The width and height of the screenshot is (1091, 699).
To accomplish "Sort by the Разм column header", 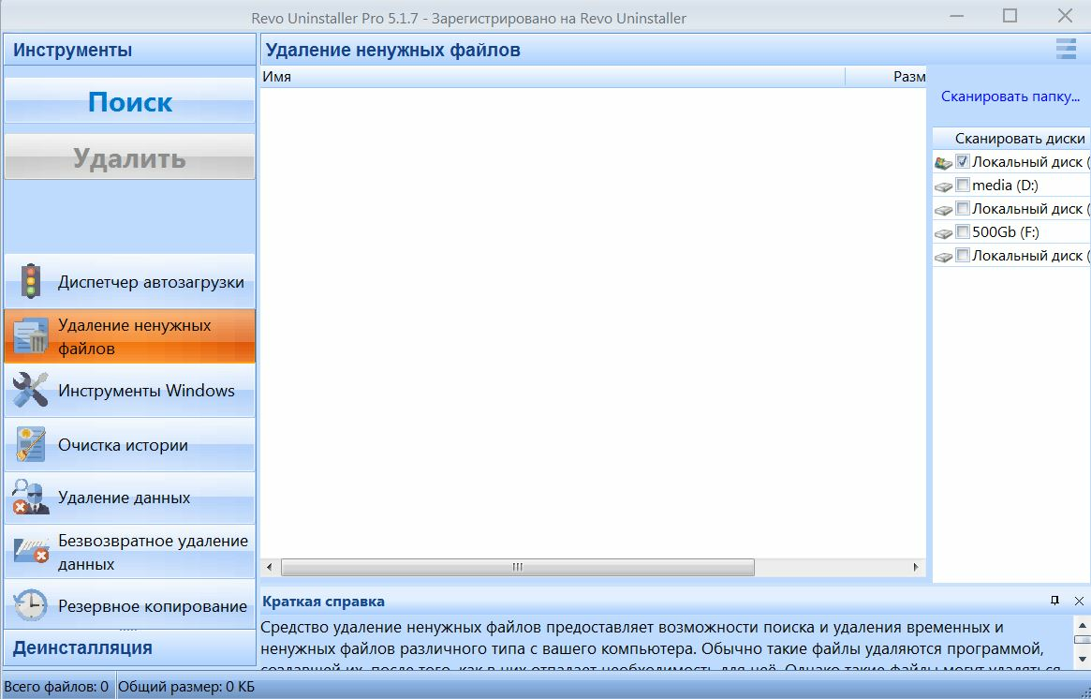I will click(x=886, y=77).
